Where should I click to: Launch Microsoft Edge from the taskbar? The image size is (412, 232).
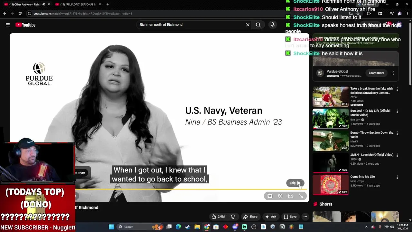tap(178, 227)
